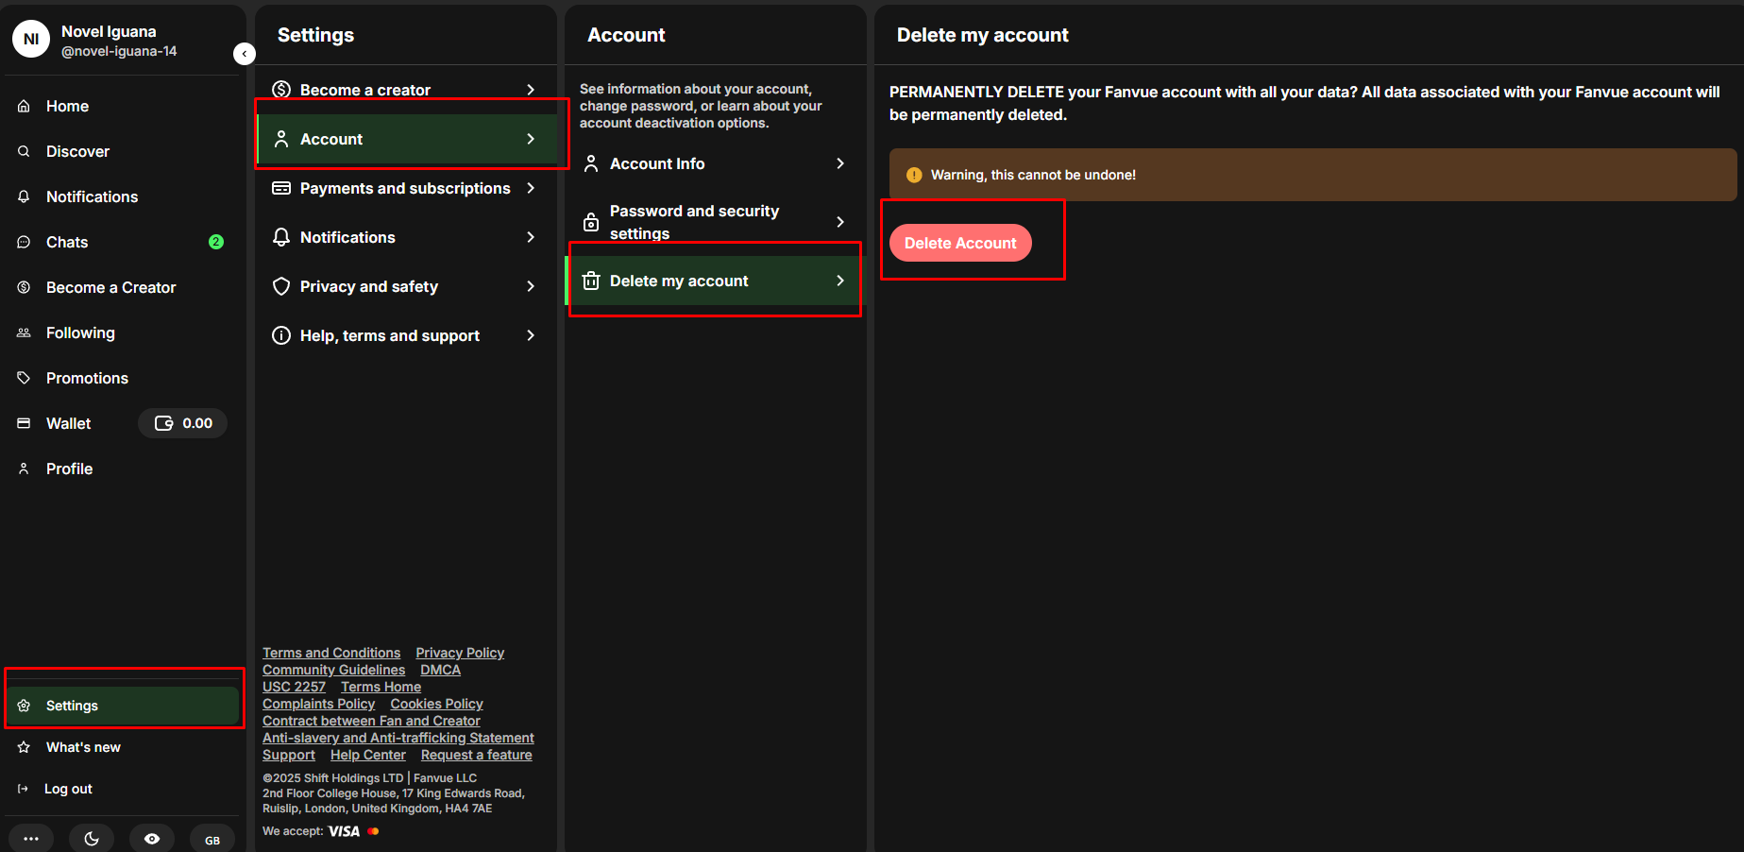Click the Delete Account button
1744x852 pixels.
pos(959,243)
